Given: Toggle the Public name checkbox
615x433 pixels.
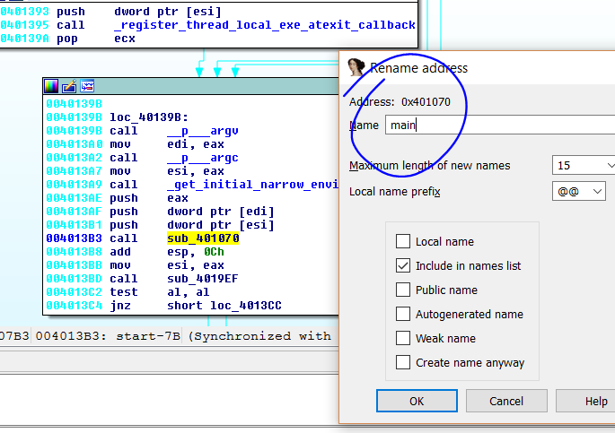Looking at the screenshot, I should pos(403,290).
